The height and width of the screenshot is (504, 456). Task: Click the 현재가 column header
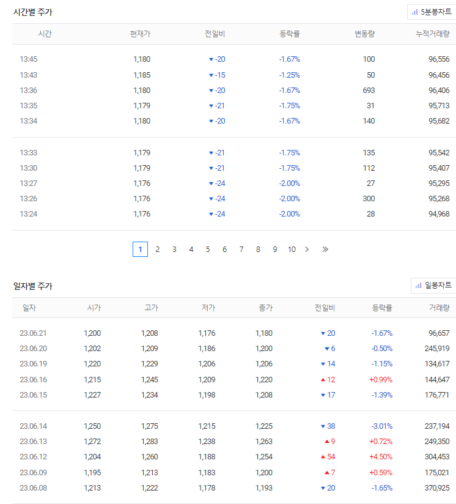click(x=141, y=34)
